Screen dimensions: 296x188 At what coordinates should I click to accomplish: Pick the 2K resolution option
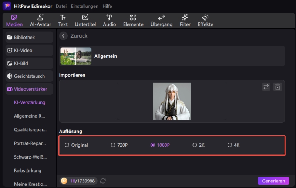[x=195, y=145]
